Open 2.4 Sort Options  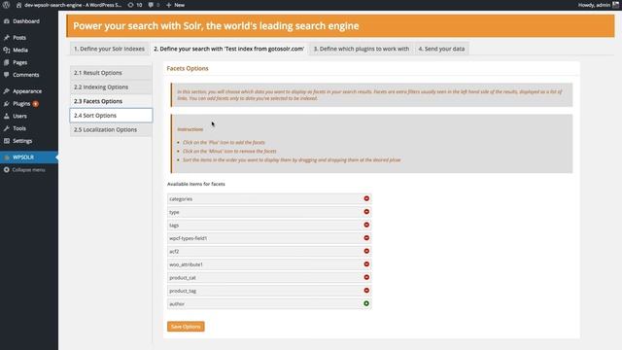[x=111, y=116]
